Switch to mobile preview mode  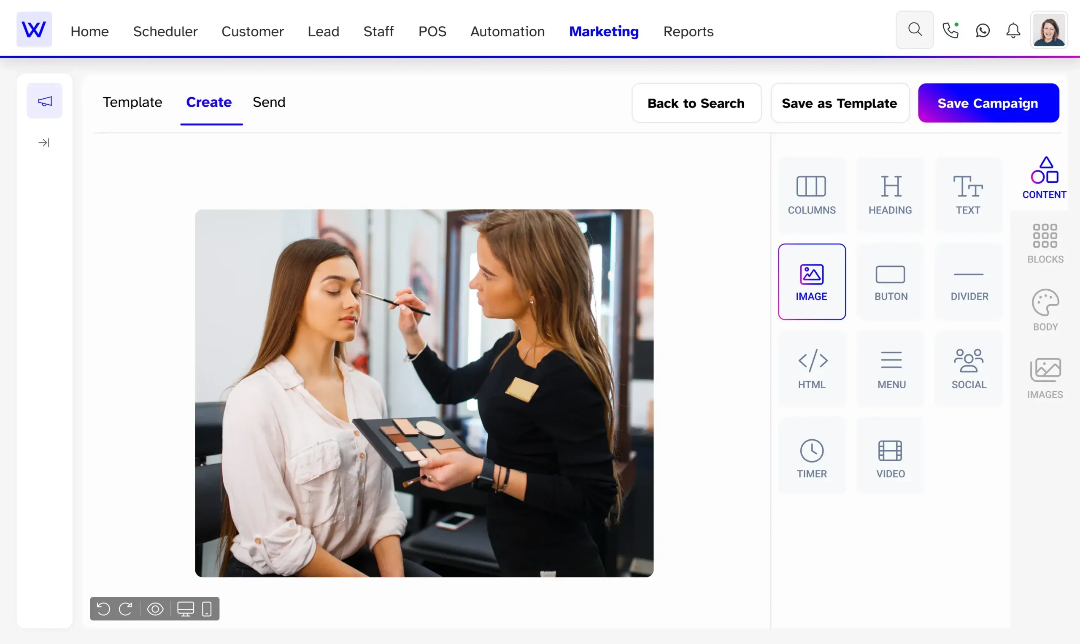click(x=207, y=609)
